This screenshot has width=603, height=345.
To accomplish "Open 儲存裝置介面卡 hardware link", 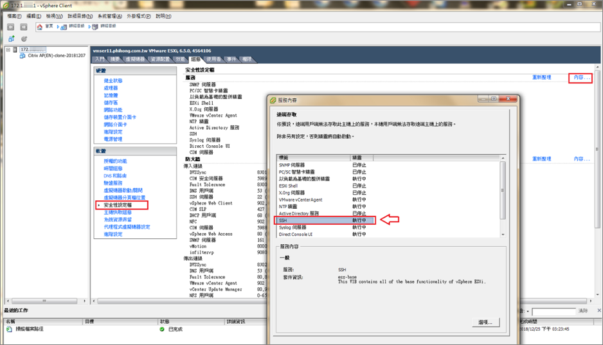I will (120, 117).
